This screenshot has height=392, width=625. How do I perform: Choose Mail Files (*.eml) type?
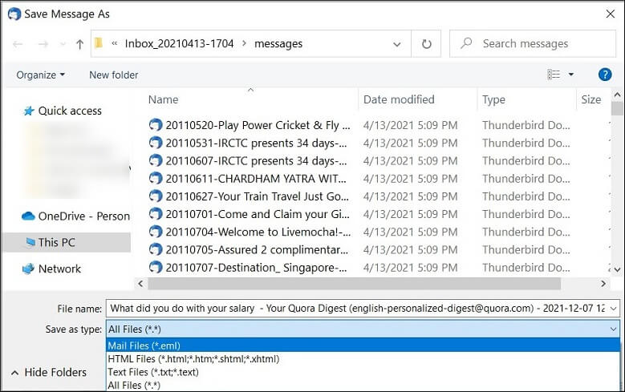pyautogui.click(x=363, y=346)
